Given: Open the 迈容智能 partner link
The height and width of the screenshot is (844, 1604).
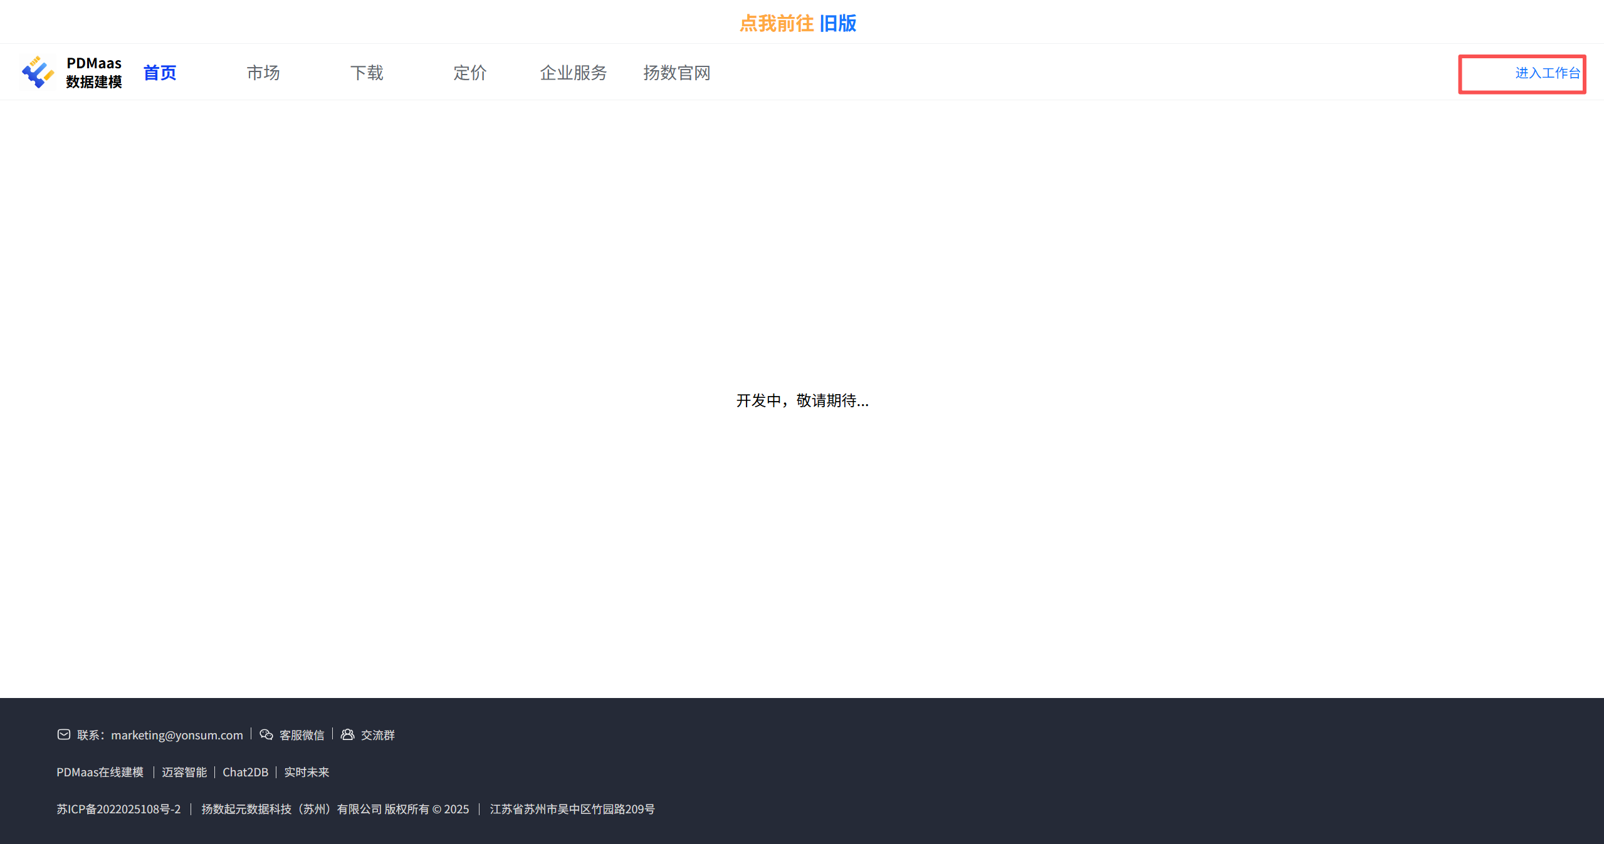Looking at the screenshot, I should pos(184,772).
